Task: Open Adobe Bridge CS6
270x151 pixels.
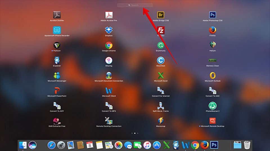Action: (161, 15)
